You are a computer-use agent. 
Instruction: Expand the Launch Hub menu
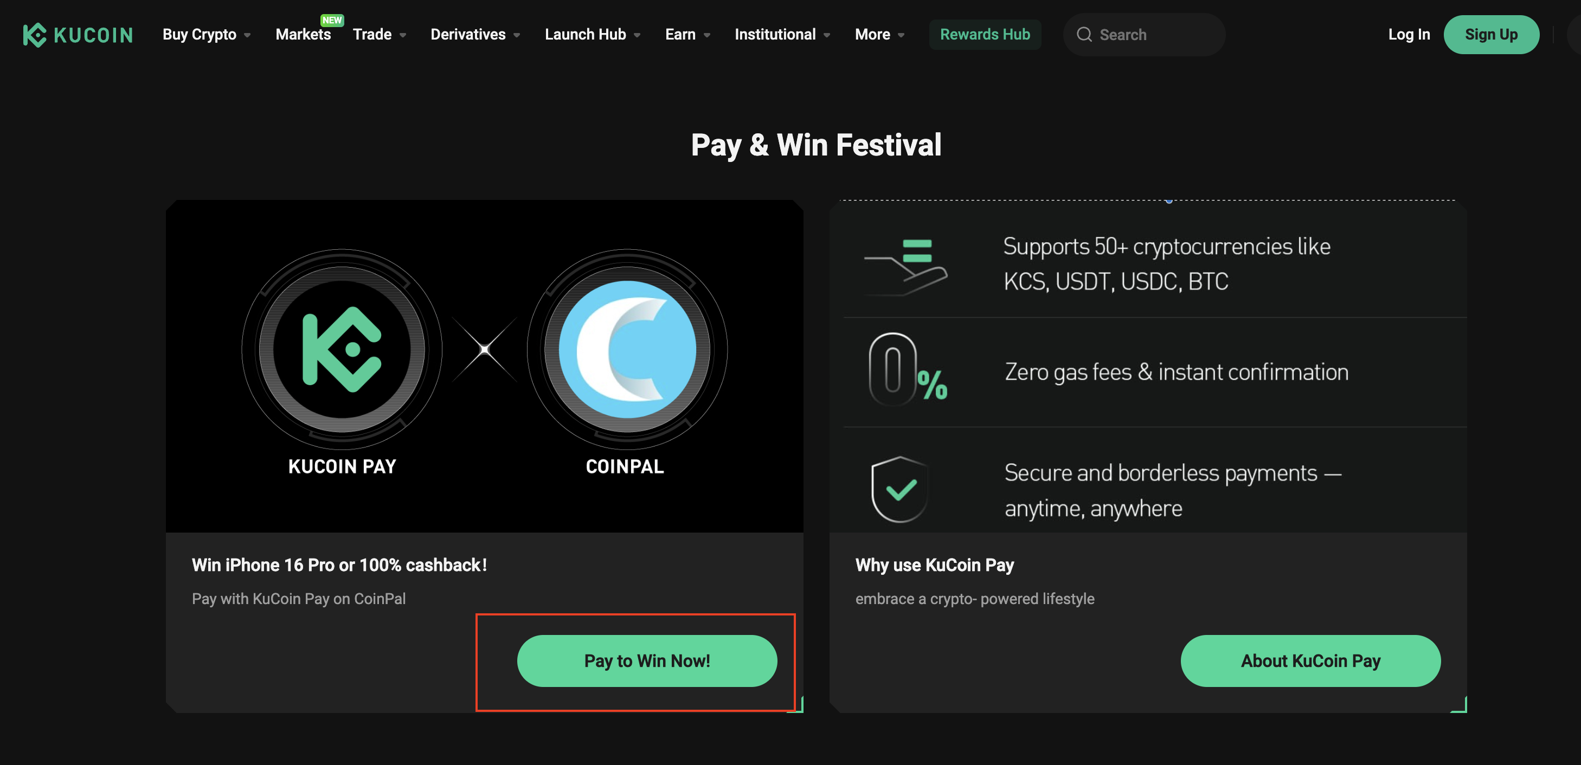[x=592, y=34]
